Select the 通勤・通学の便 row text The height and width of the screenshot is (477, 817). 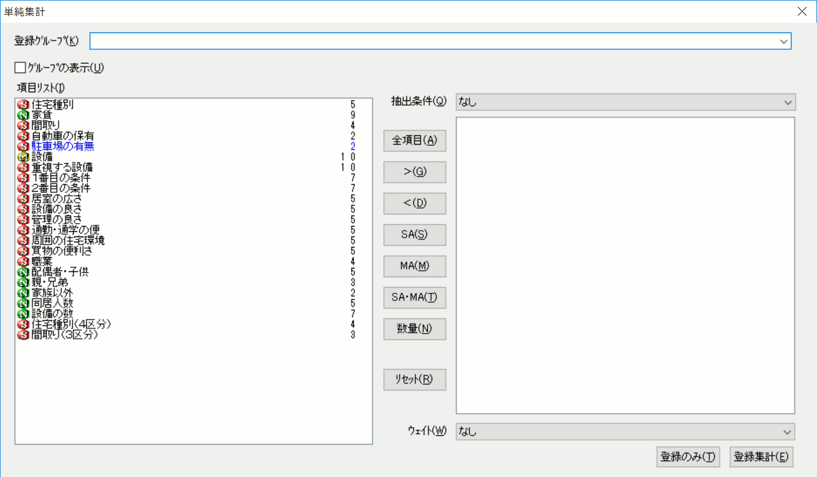tap(65, 230)
